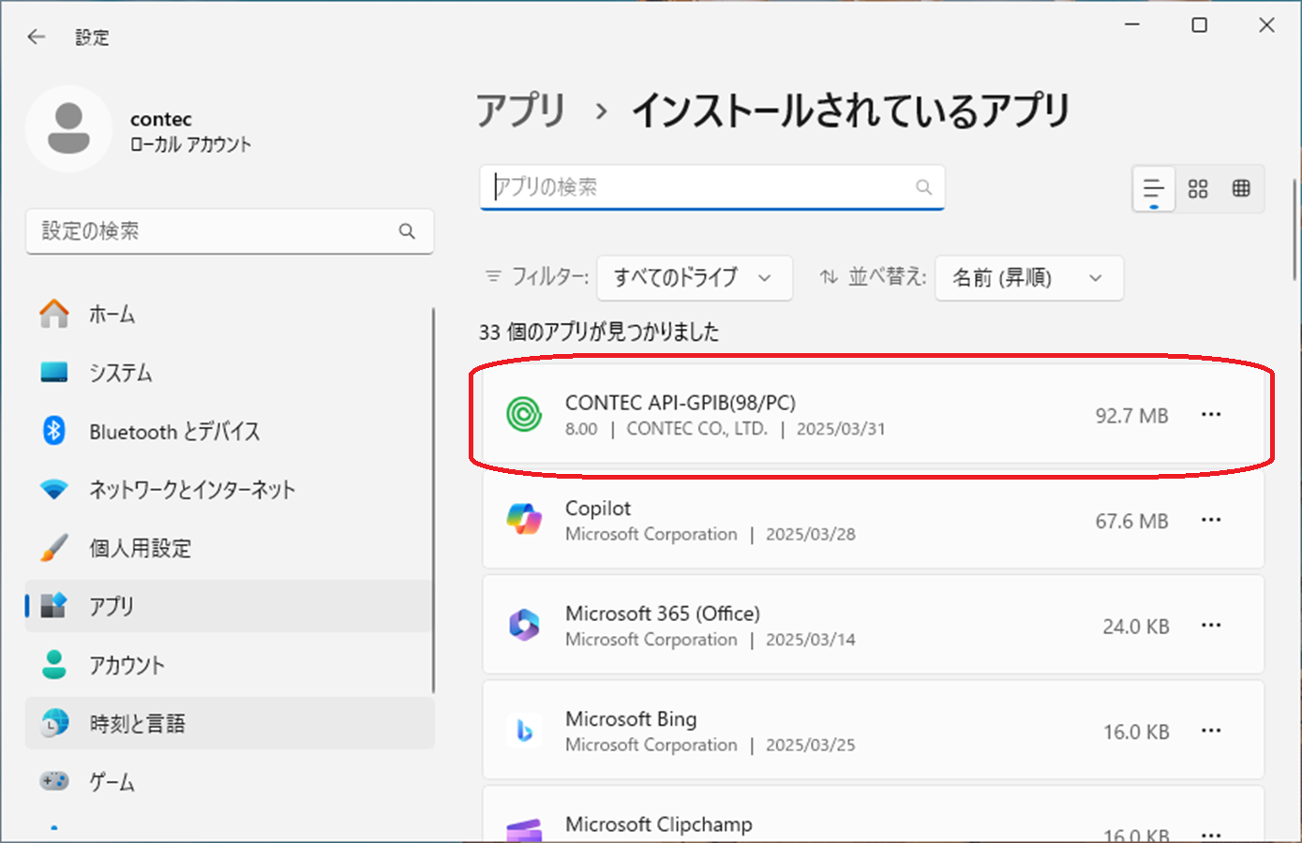Focus the アプリの検索 field
The width and height of the screenshot is (1302, 843).
pos(712,187)
